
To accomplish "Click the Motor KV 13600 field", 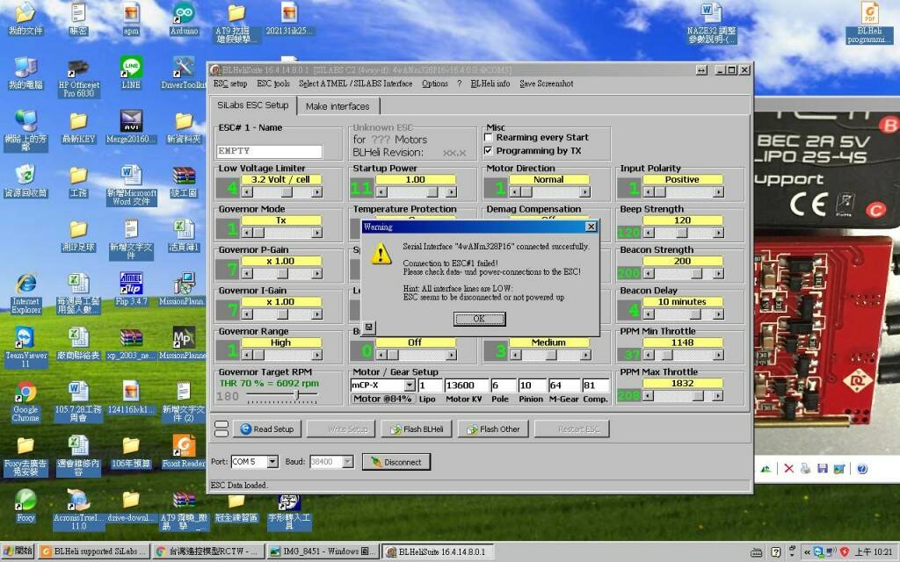I will tap(466, 385).
